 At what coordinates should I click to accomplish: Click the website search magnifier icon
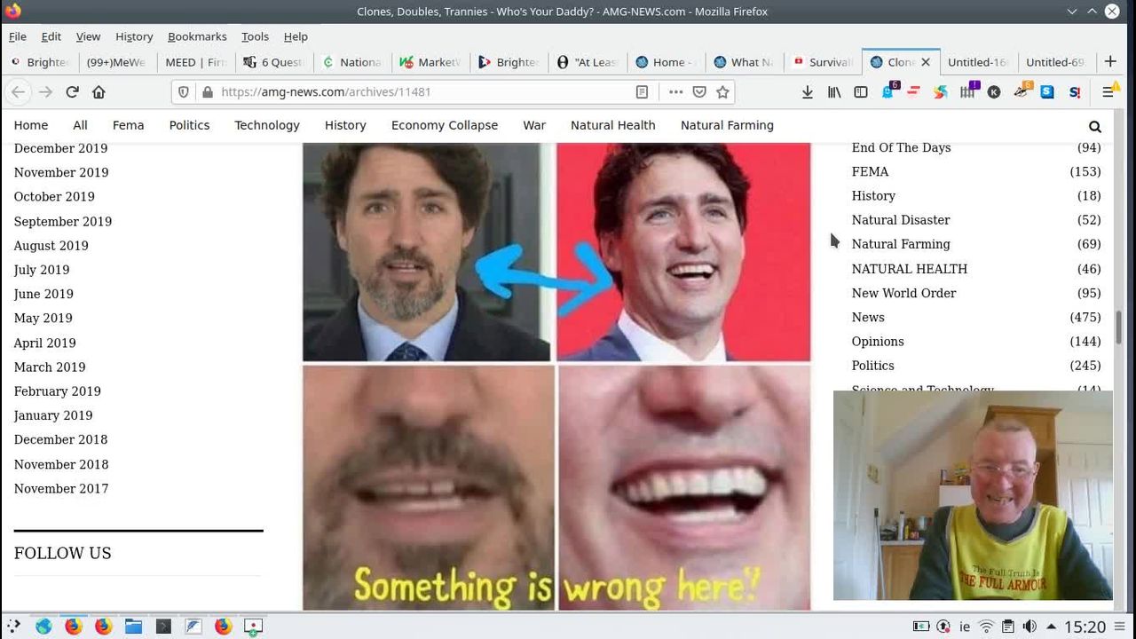pos(1094,126)
